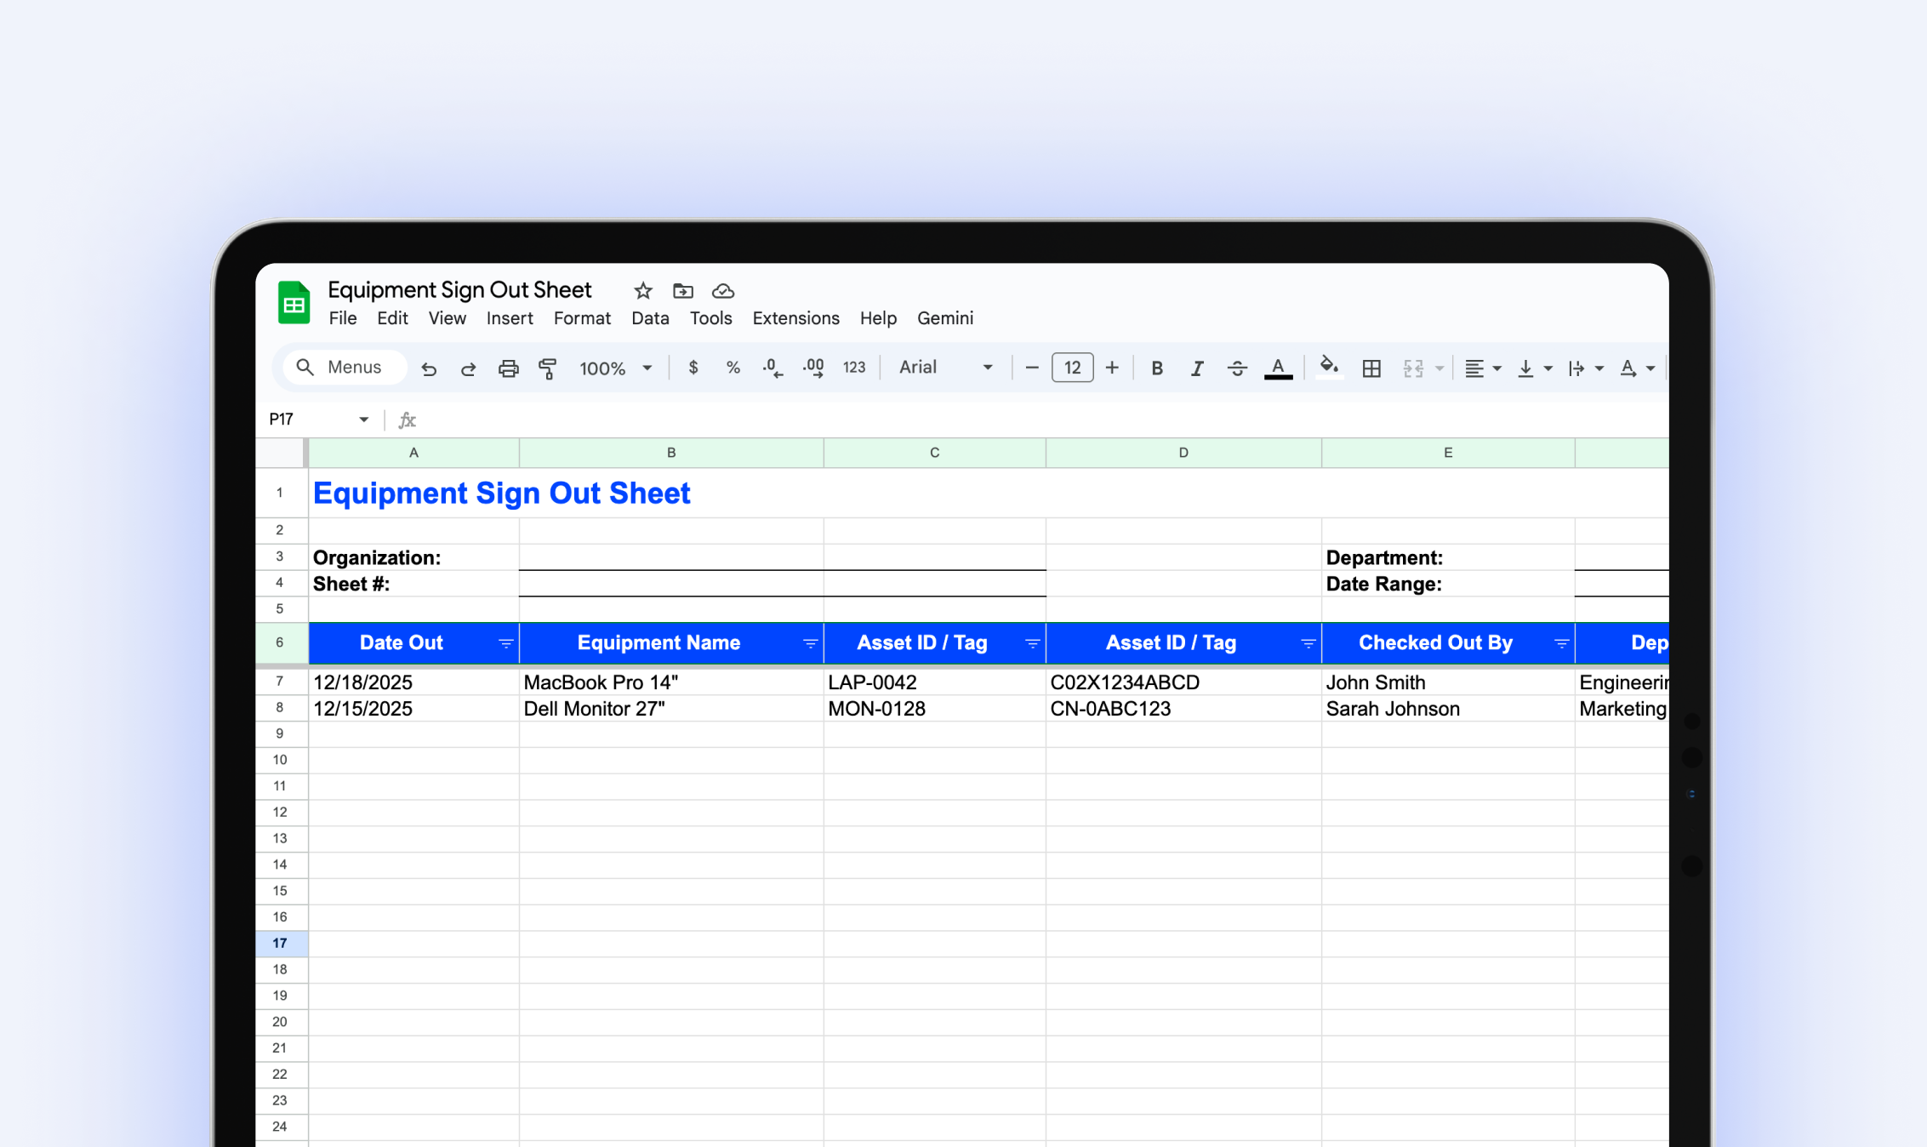The height and width of the screenshot is (1147, 1927).
Task: Select the Paint format tool
Action: click(549, 368)
